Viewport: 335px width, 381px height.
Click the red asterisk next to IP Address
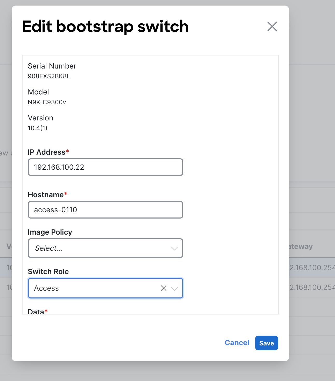click(67, 151)
